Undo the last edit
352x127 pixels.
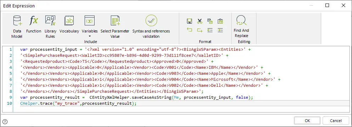(x=189, y=30)
